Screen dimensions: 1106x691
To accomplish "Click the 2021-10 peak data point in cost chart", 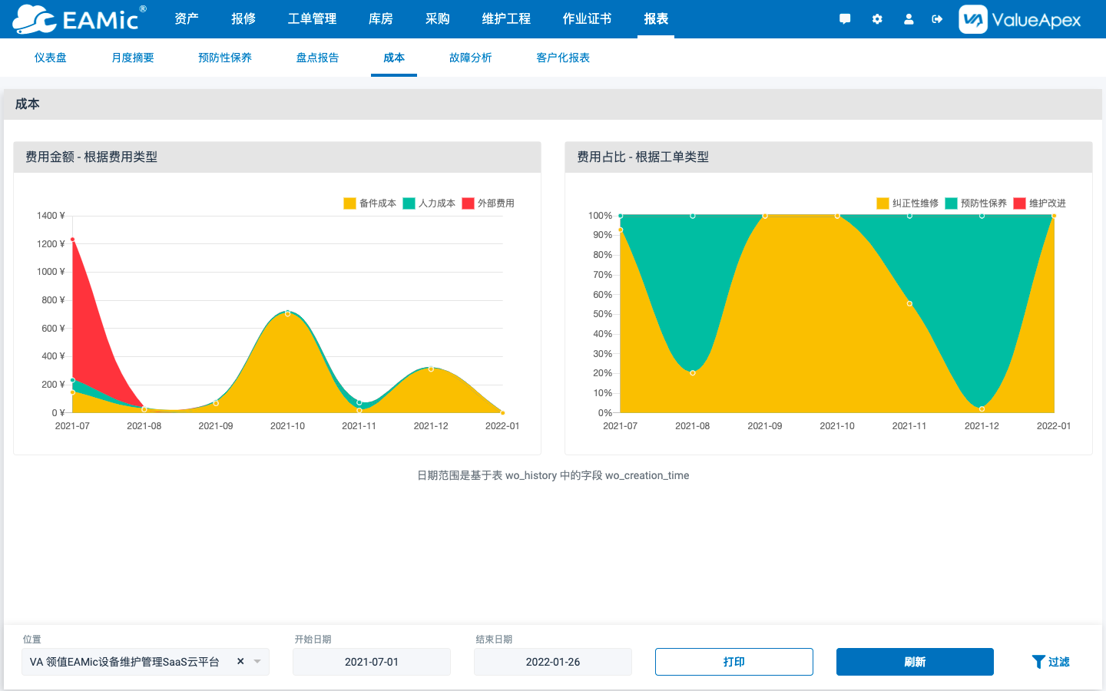I will click(x=288, y=313).
